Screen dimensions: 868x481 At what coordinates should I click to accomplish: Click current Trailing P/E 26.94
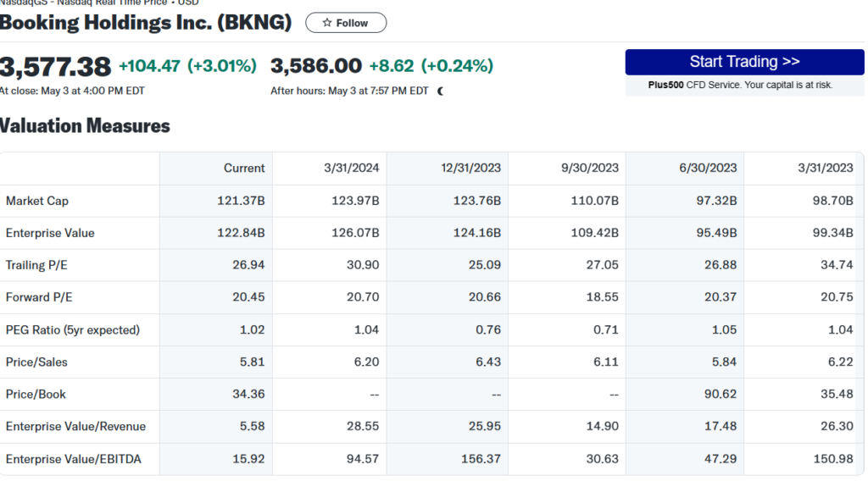coord(248,265)
